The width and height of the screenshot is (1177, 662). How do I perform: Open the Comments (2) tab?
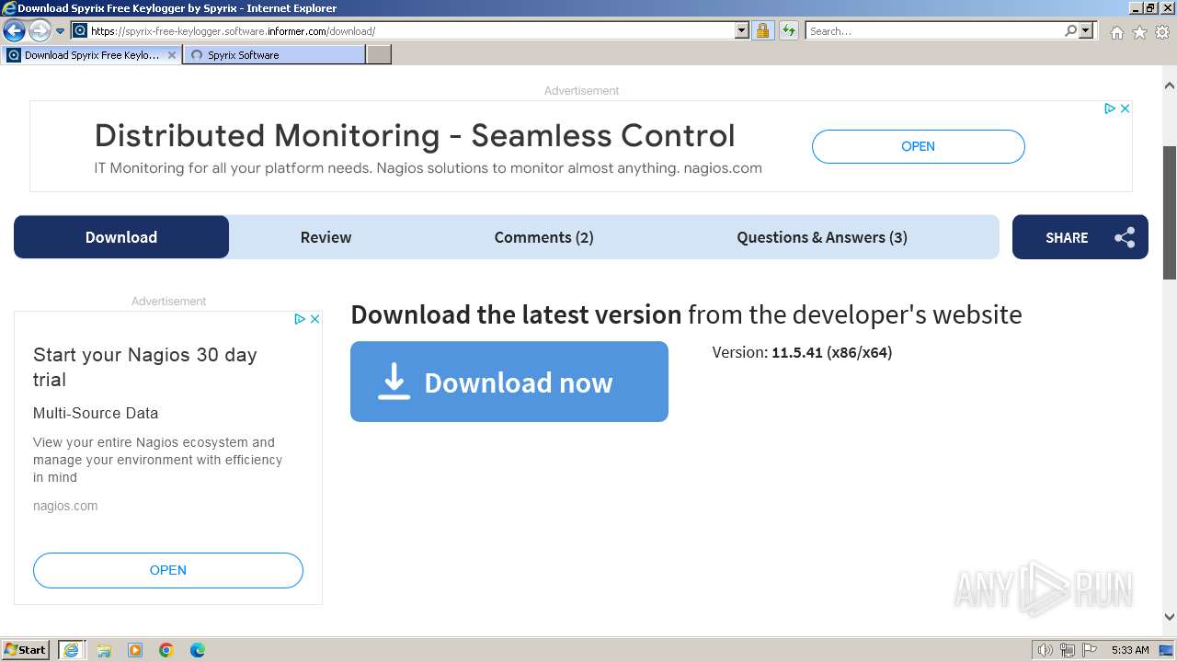(543, 237)
